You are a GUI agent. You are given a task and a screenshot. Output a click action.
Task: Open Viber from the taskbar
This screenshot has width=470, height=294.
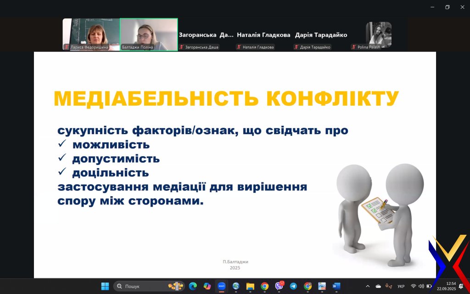[x=279, y=286]
